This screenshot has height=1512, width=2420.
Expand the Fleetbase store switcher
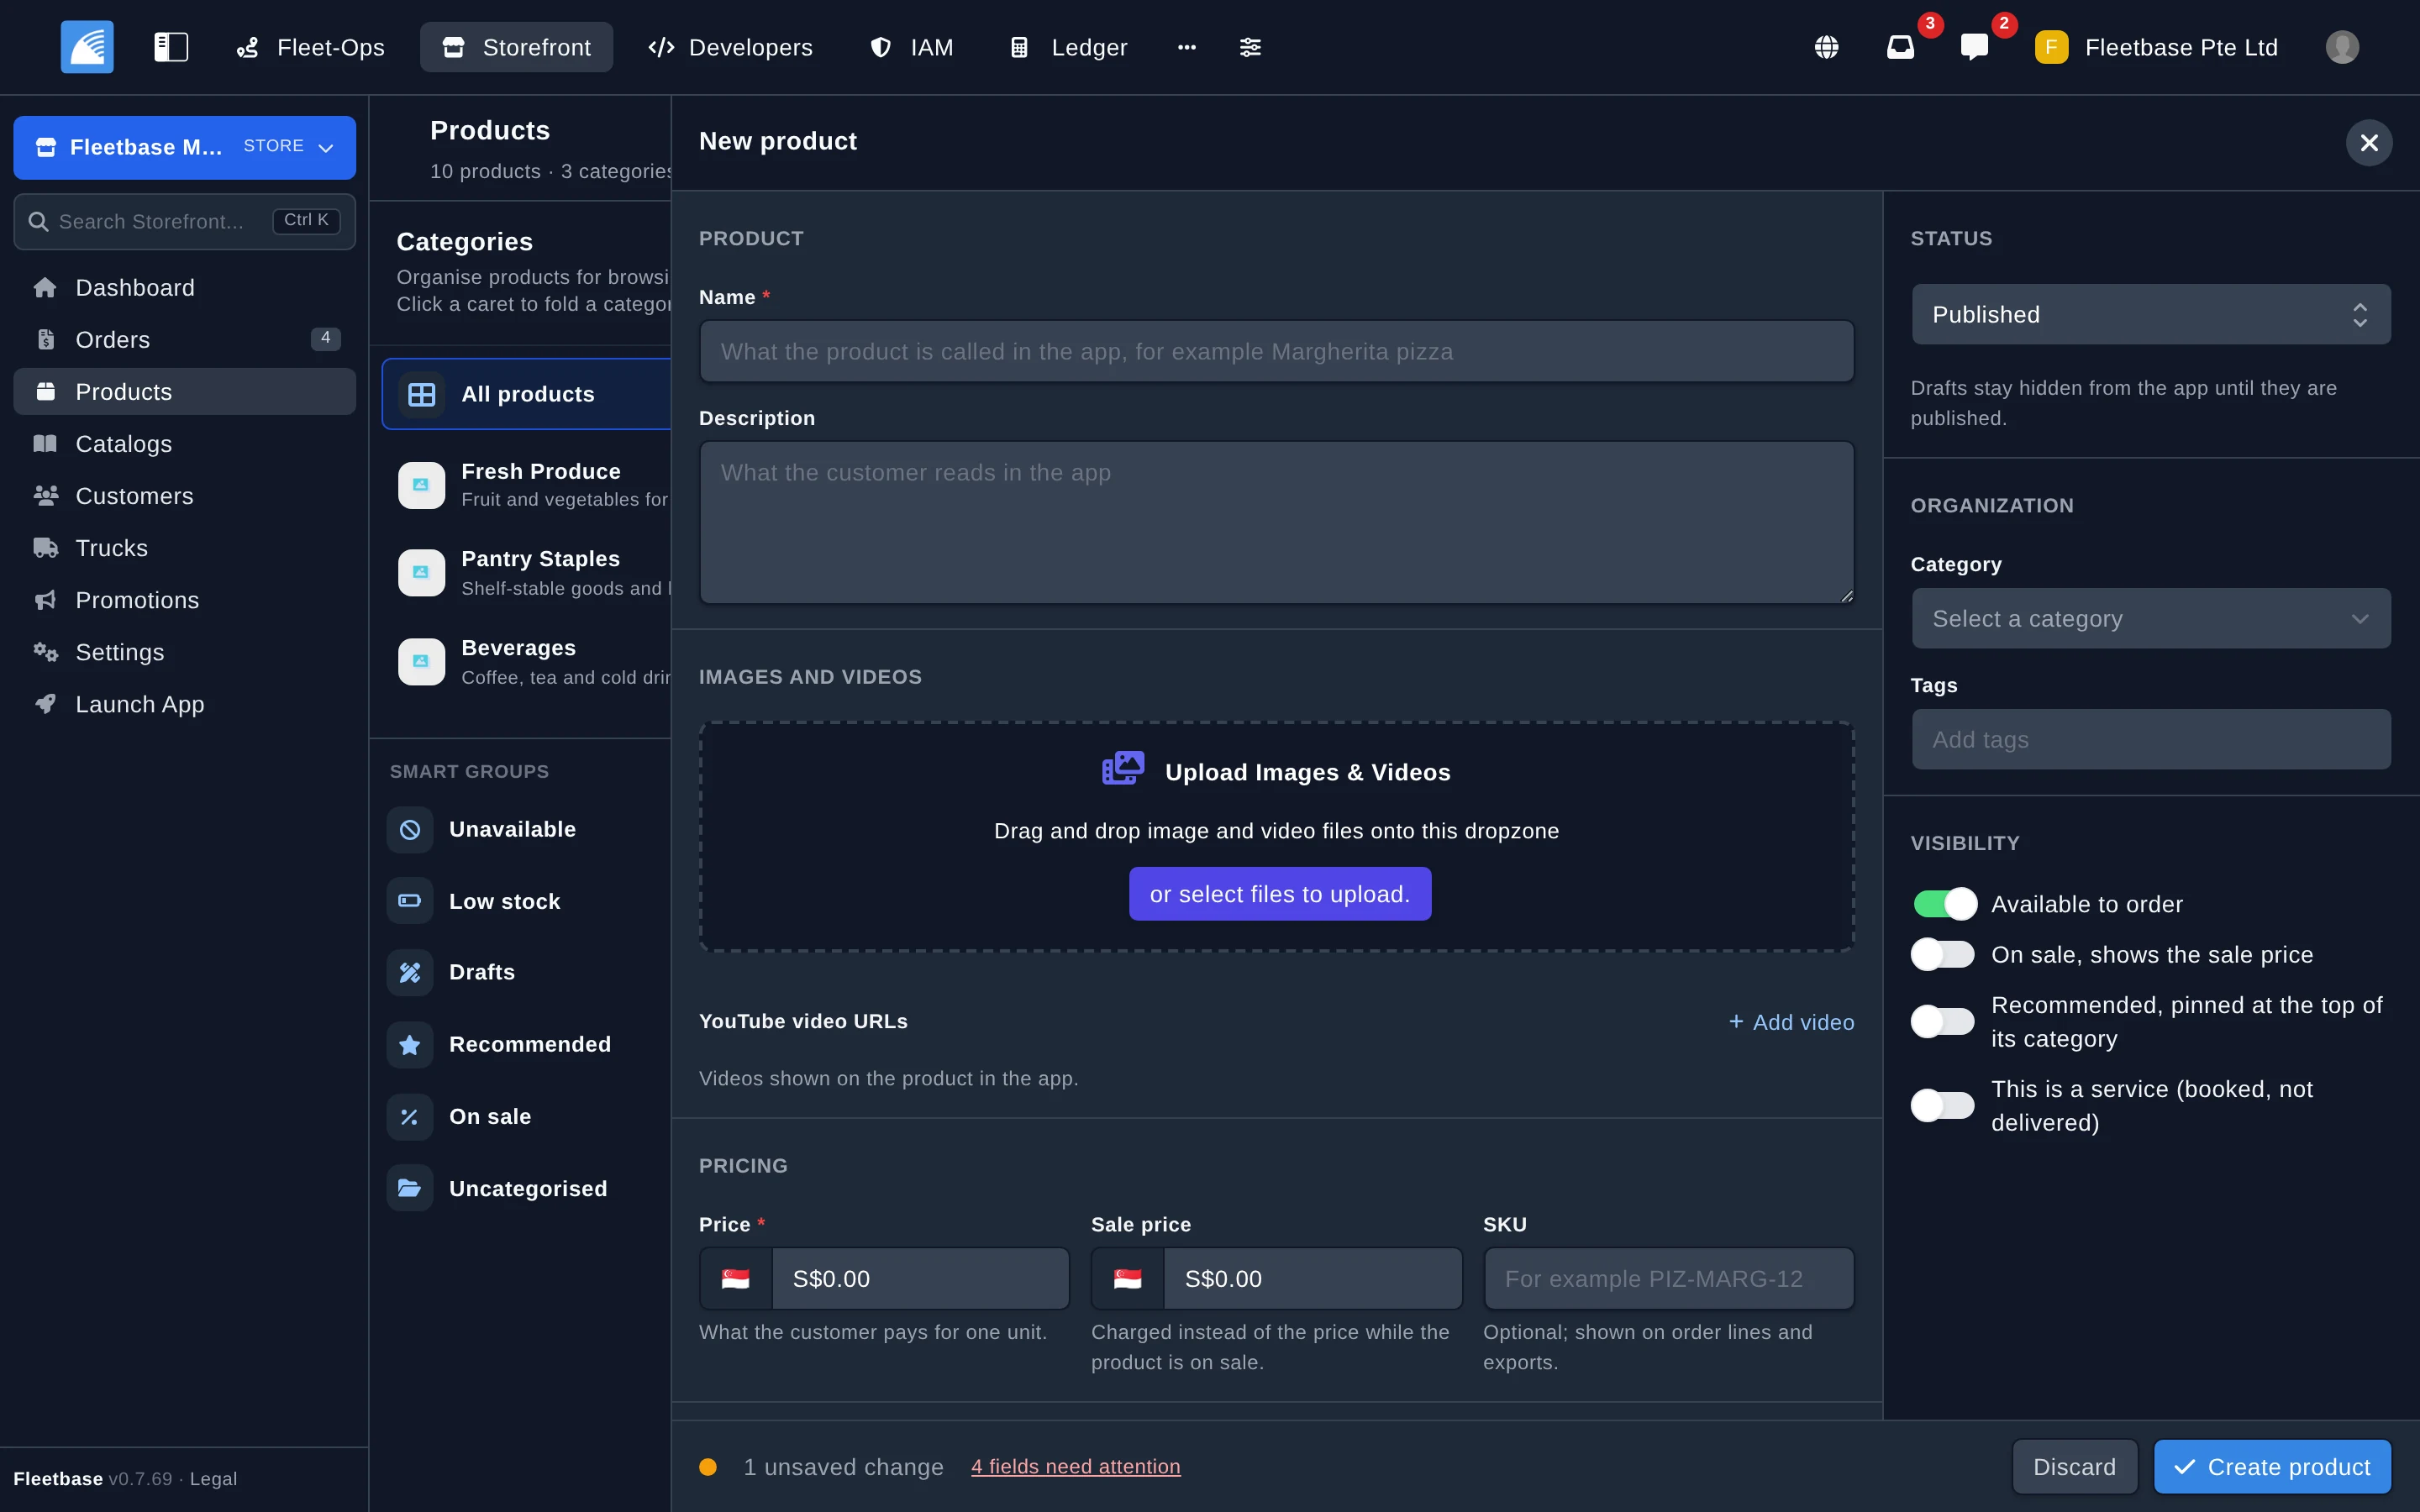click(x=185, y=148)
